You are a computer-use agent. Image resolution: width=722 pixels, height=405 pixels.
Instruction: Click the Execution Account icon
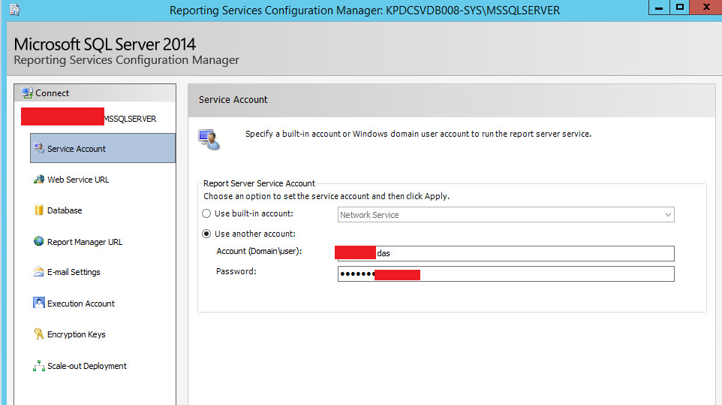click(x=39, y=303)
